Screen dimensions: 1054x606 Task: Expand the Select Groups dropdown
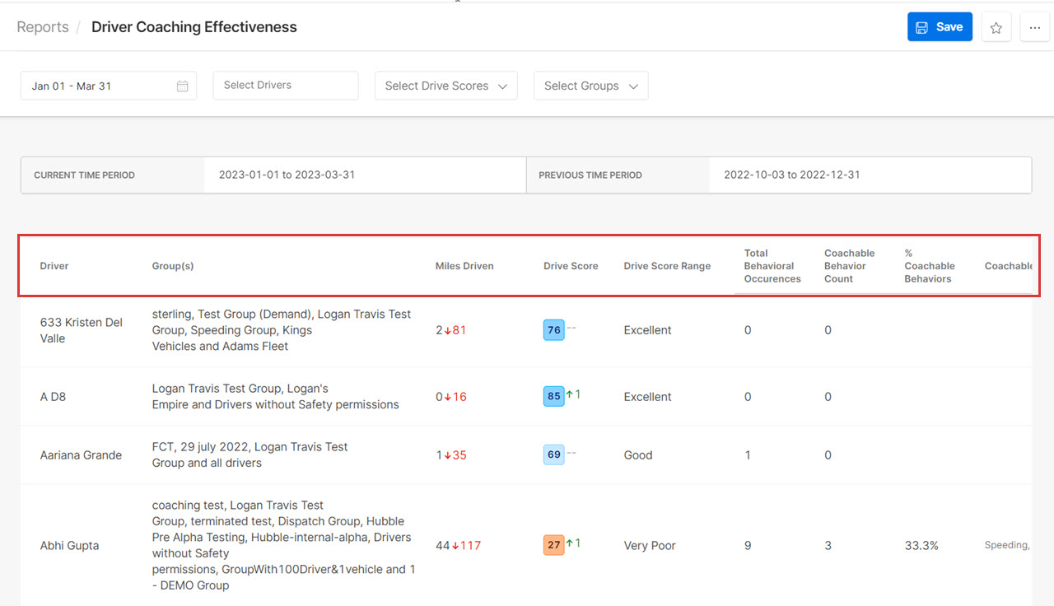tap(590, 85)
